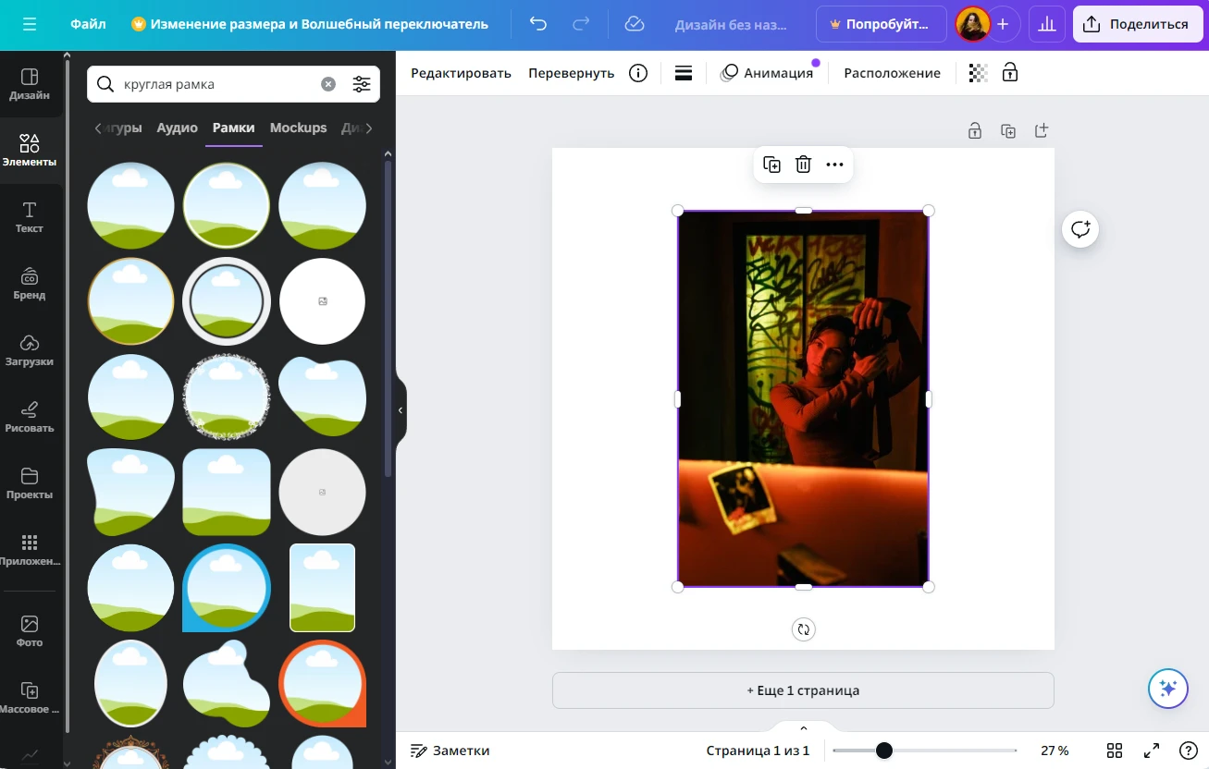This screenshot has width=1209, height=769.
Task: Click + Еще 1 страница button
Action: click(803, 690)
